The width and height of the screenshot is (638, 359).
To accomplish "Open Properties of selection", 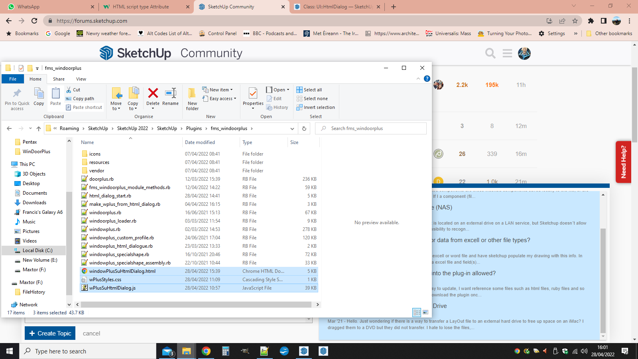I will click(x=253, y=98).
